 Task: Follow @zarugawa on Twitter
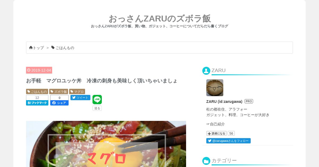pyautogui.click(x=228, y=141)
